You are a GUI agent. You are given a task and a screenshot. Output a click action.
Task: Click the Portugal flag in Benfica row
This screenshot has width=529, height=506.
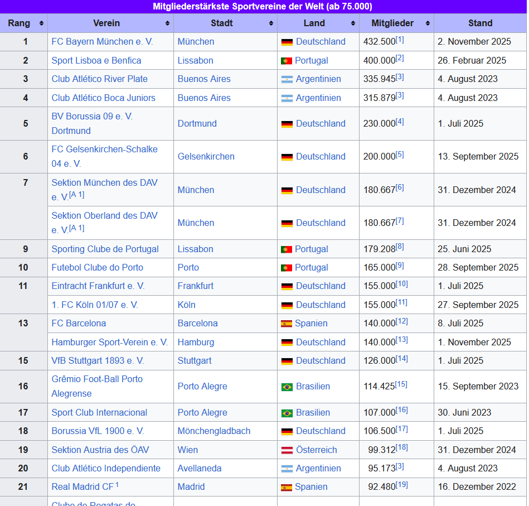coord(287,61)
